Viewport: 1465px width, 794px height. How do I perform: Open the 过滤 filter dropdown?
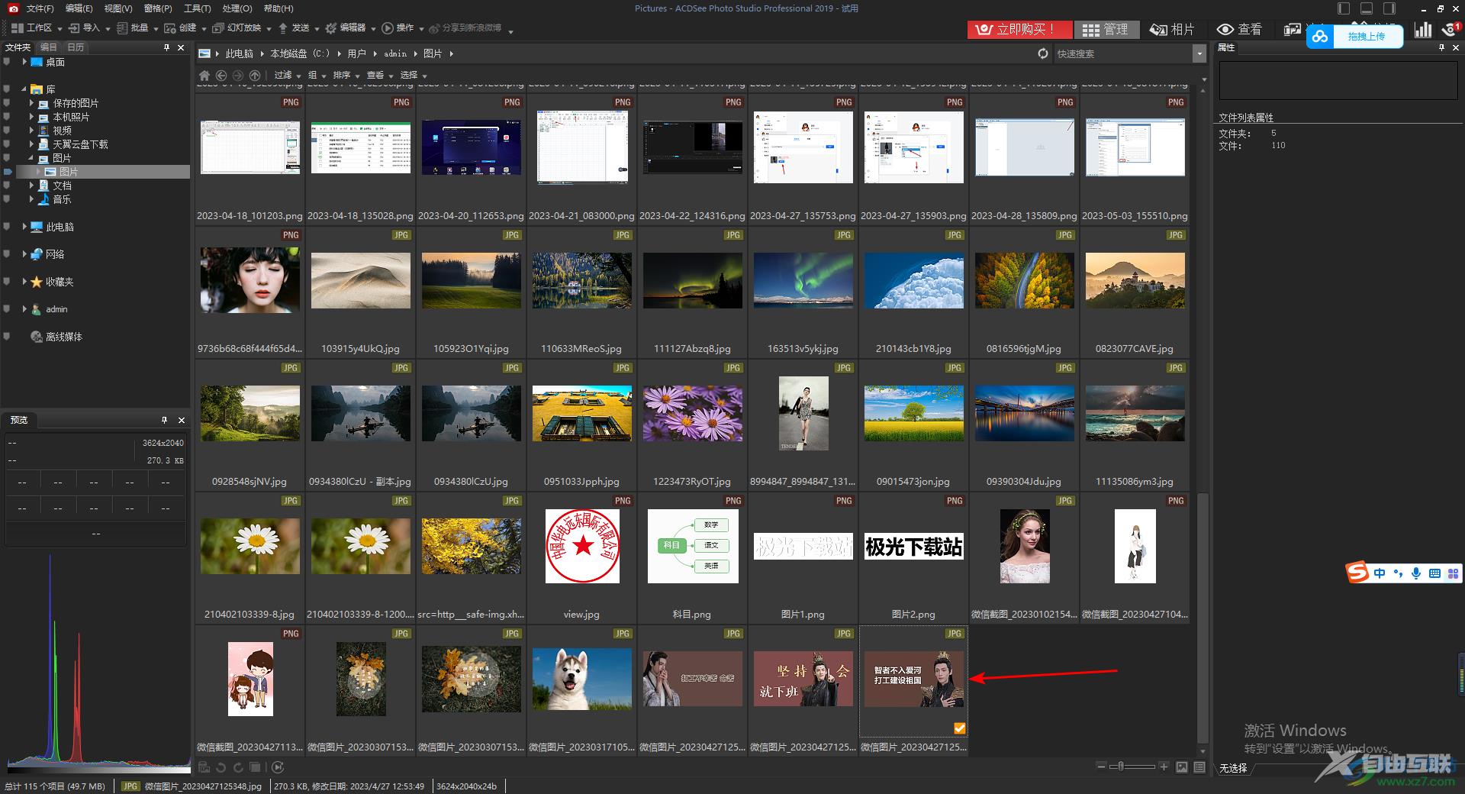coord(287,76)
